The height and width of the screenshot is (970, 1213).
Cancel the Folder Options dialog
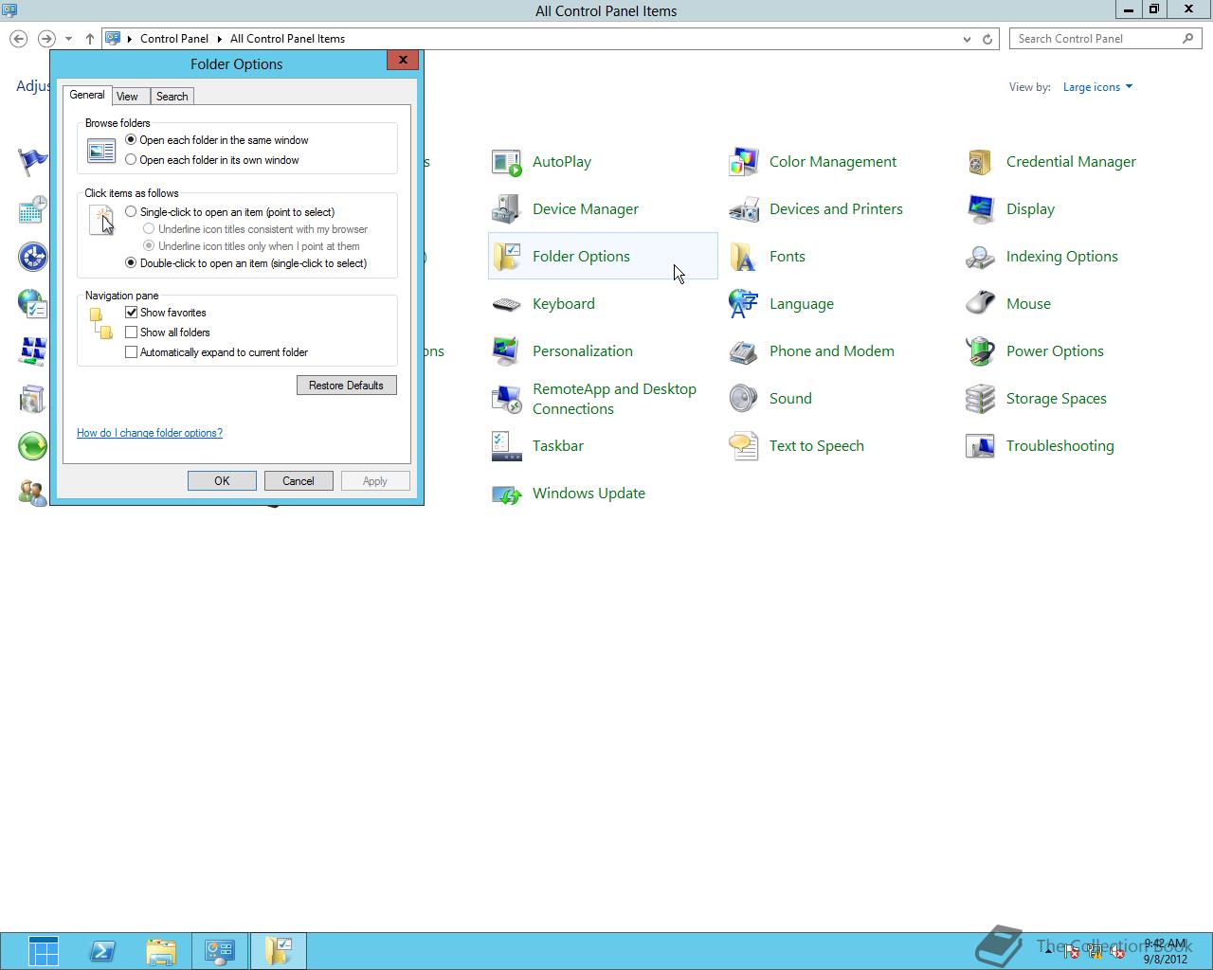click(299, 481)
